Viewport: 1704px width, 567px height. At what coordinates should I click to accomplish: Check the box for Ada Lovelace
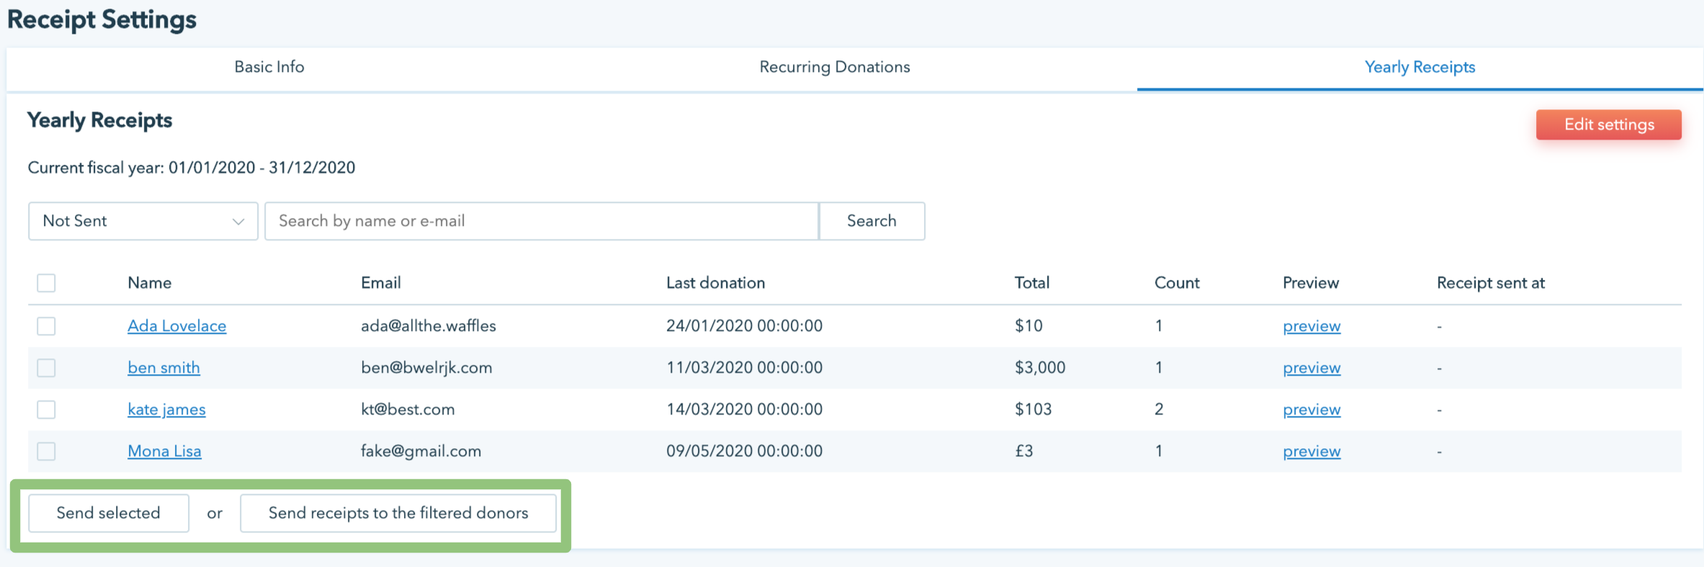click(46, 326)
